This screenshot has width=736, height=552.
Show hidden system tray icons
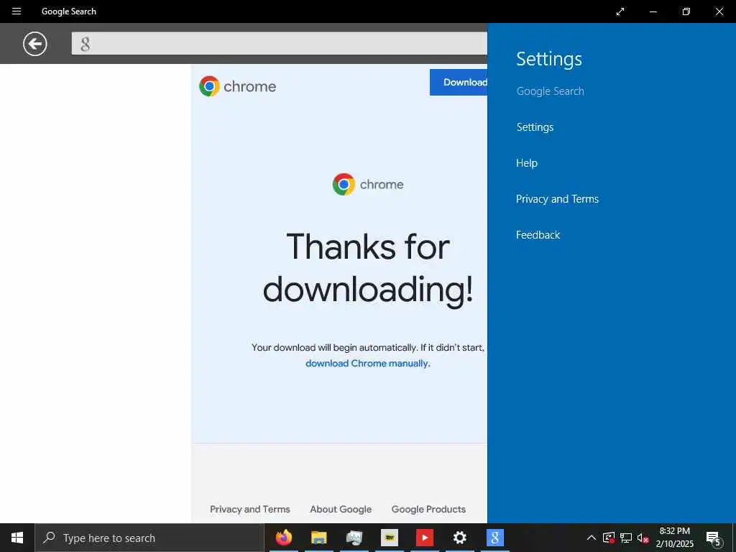pos(592,538)
